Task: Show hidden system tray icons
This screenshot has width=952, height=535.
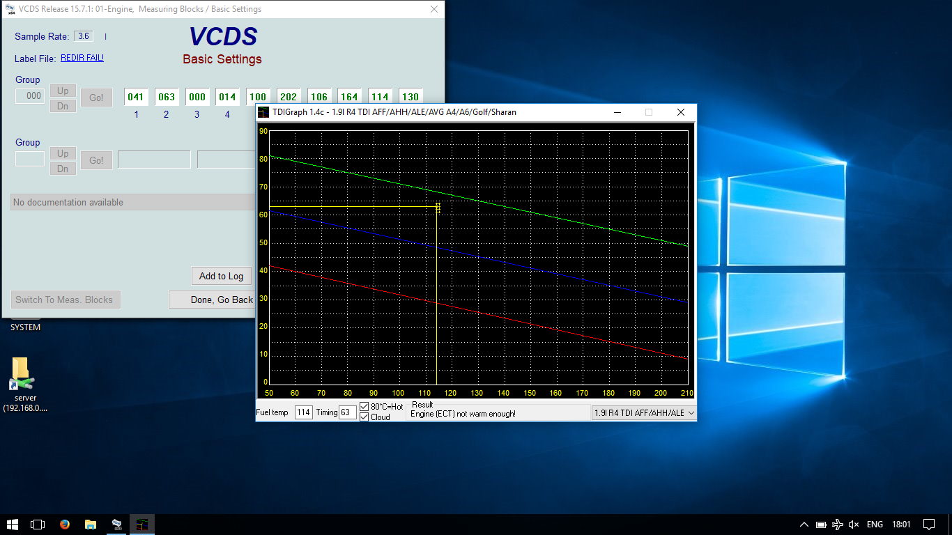Action: tap(804, 525)
